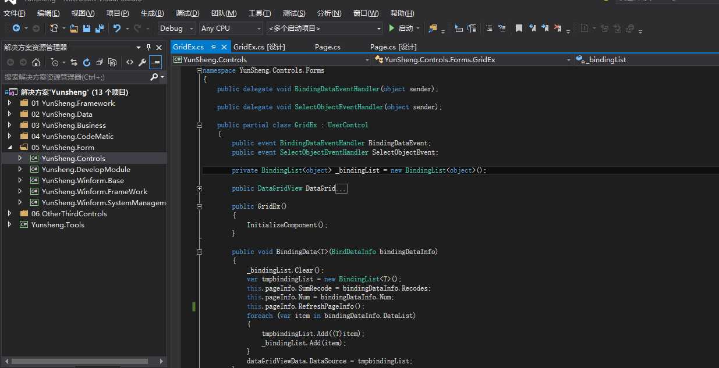Click Sync with Active Document icon
Screen dimensions: 719x368
[x=74, y=62]
